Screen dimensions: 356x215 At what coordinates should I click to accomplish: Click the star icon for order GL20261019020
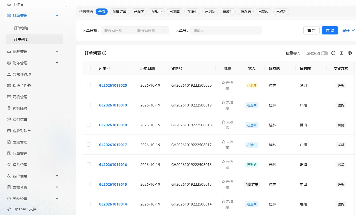pos(223,83)
